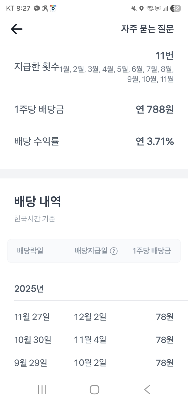Viewport: 188px width, 404px height.
Task: Select the 10월 30일 dividend row
Action: coord(94,340)
